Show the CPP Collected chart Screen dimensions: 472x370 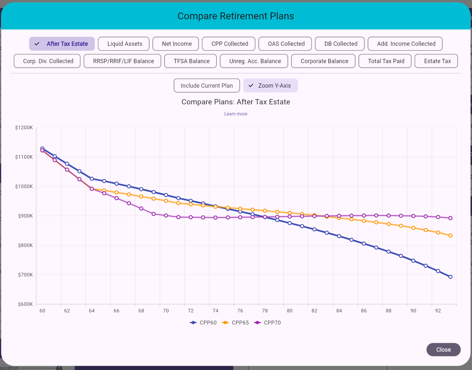228,44
